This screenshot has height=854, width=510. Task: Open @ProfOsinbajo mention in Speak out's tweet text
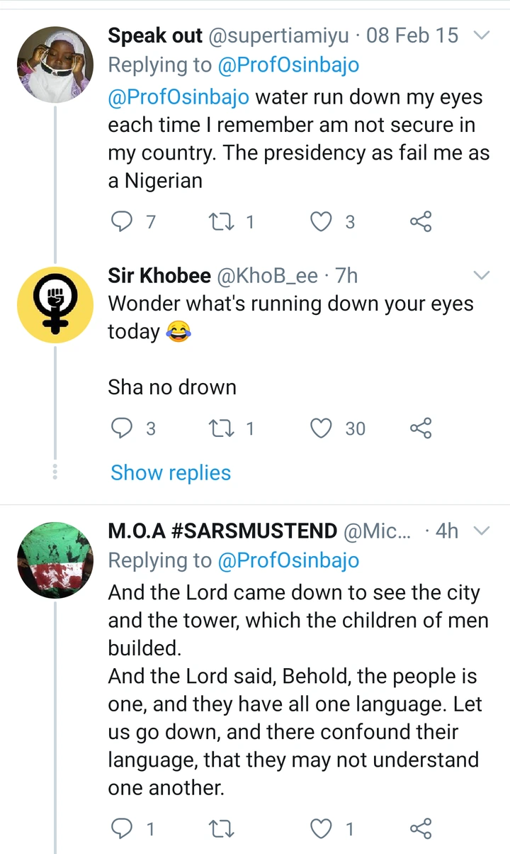point(178,97)
